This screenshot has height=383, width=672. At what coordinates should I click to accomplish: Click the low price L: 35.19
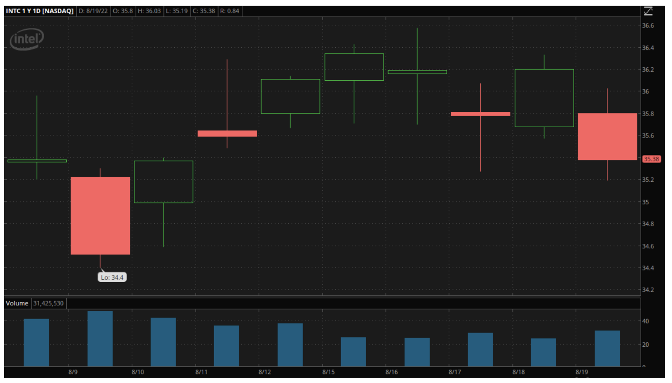click(177, 11)
